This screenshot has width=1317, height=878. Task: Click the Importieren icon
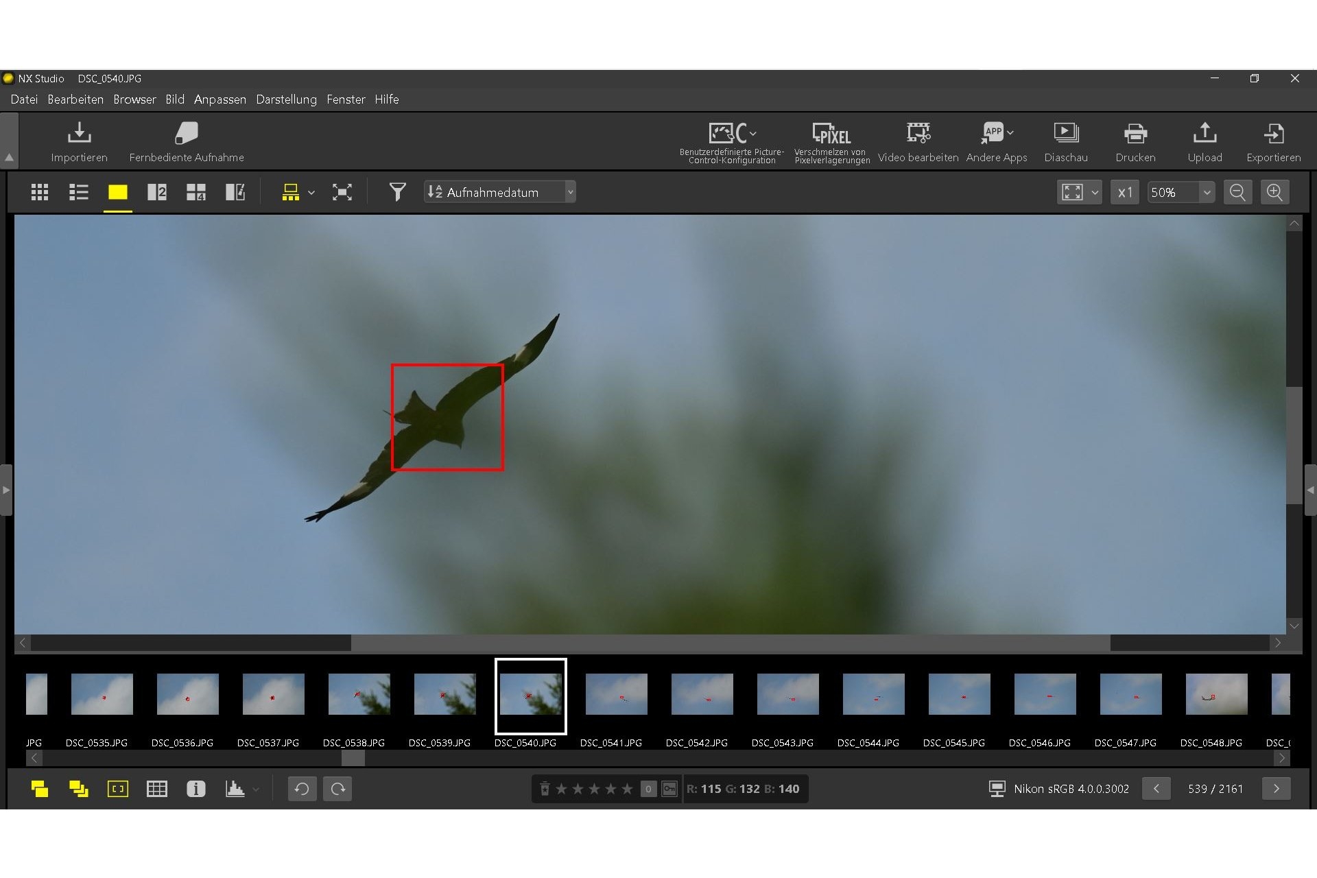click(79, 133)
